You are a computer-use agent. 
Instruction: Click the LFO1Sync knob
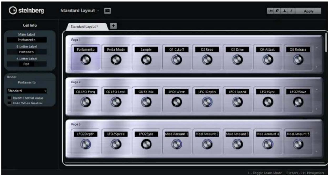268,103
